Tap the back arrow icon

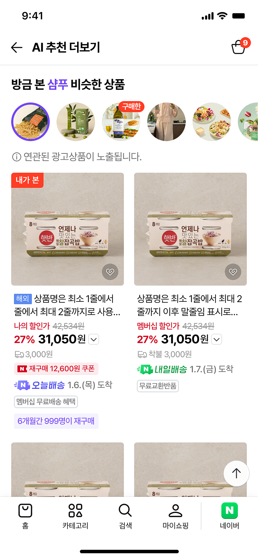click(17, 48)
